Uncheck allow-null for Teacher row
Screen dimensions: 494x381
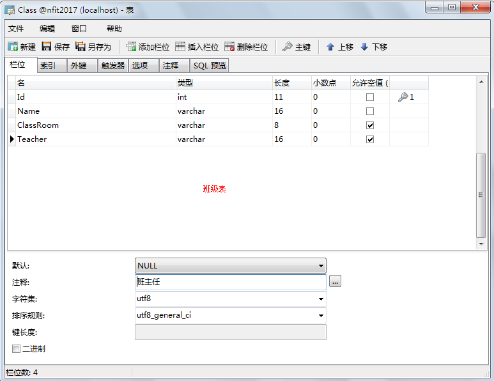click(370, 139)
